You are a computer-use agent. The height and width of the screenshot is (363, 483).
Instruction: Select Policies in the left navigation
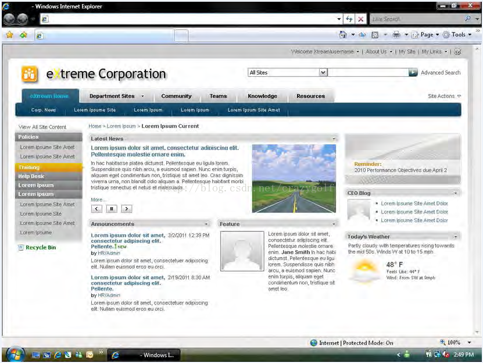[49, 137]
